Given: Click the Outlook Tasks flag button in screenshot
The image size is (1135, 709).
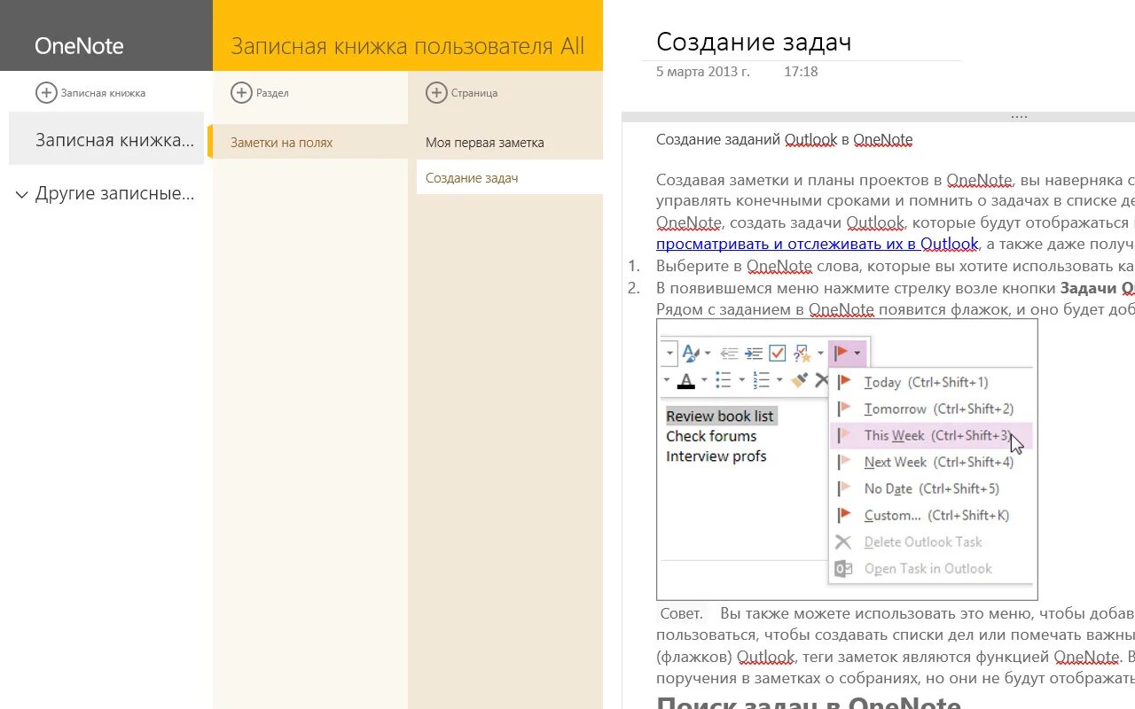Looking at the screenshot, I should [841, 354].
